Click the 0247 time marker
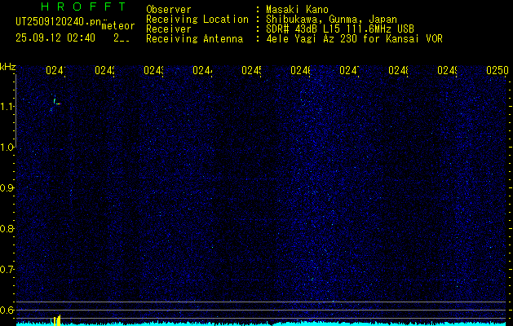The width and height of the screenshot is (513, 326). [x=349, y=70]
